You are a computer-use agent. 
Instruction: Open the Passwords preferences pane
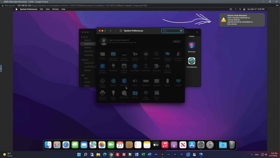113,67
